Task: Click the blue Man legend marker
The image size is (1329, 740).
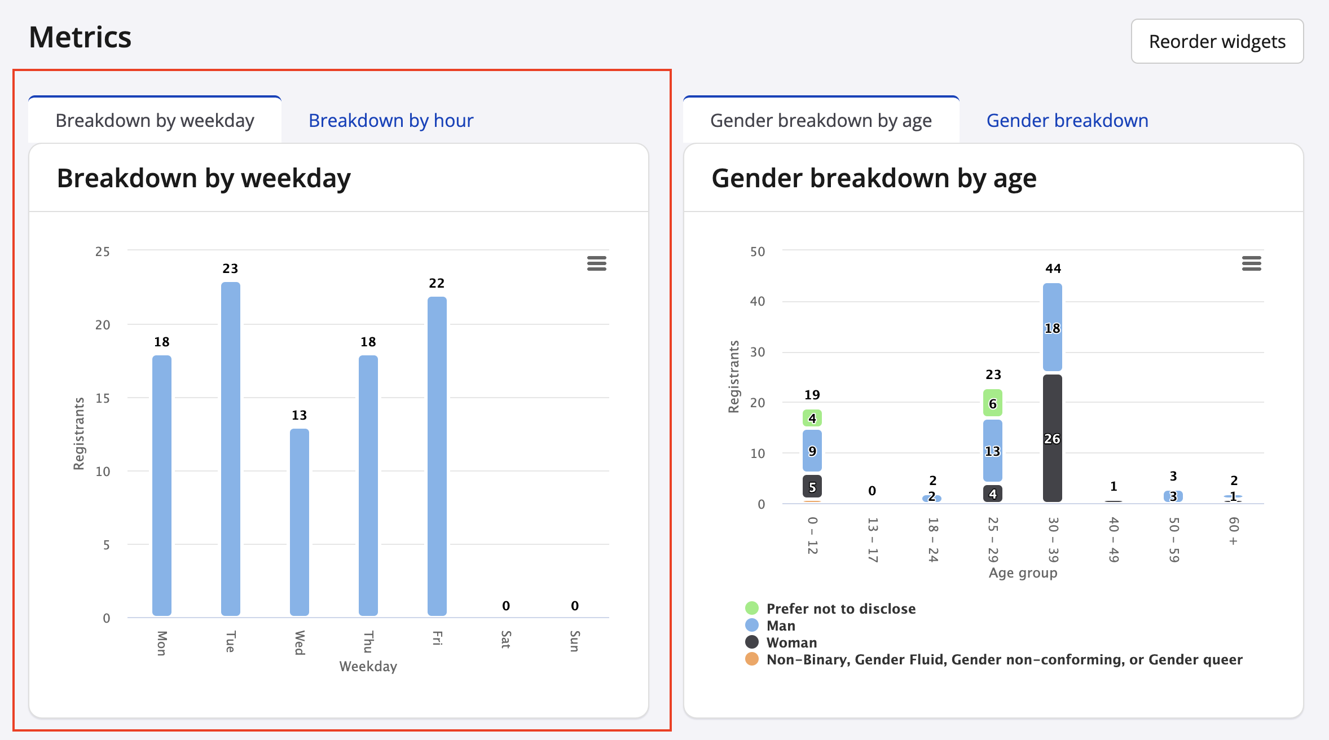Action: pyautogui.click(x=751, y=625)
